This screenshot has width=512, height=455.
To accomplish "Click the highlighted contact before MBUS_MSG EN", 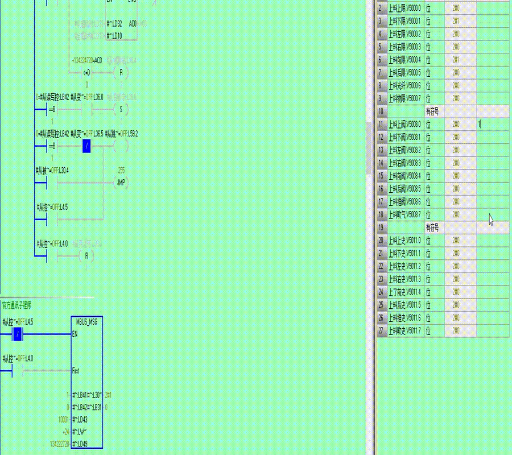I will 17,334.
